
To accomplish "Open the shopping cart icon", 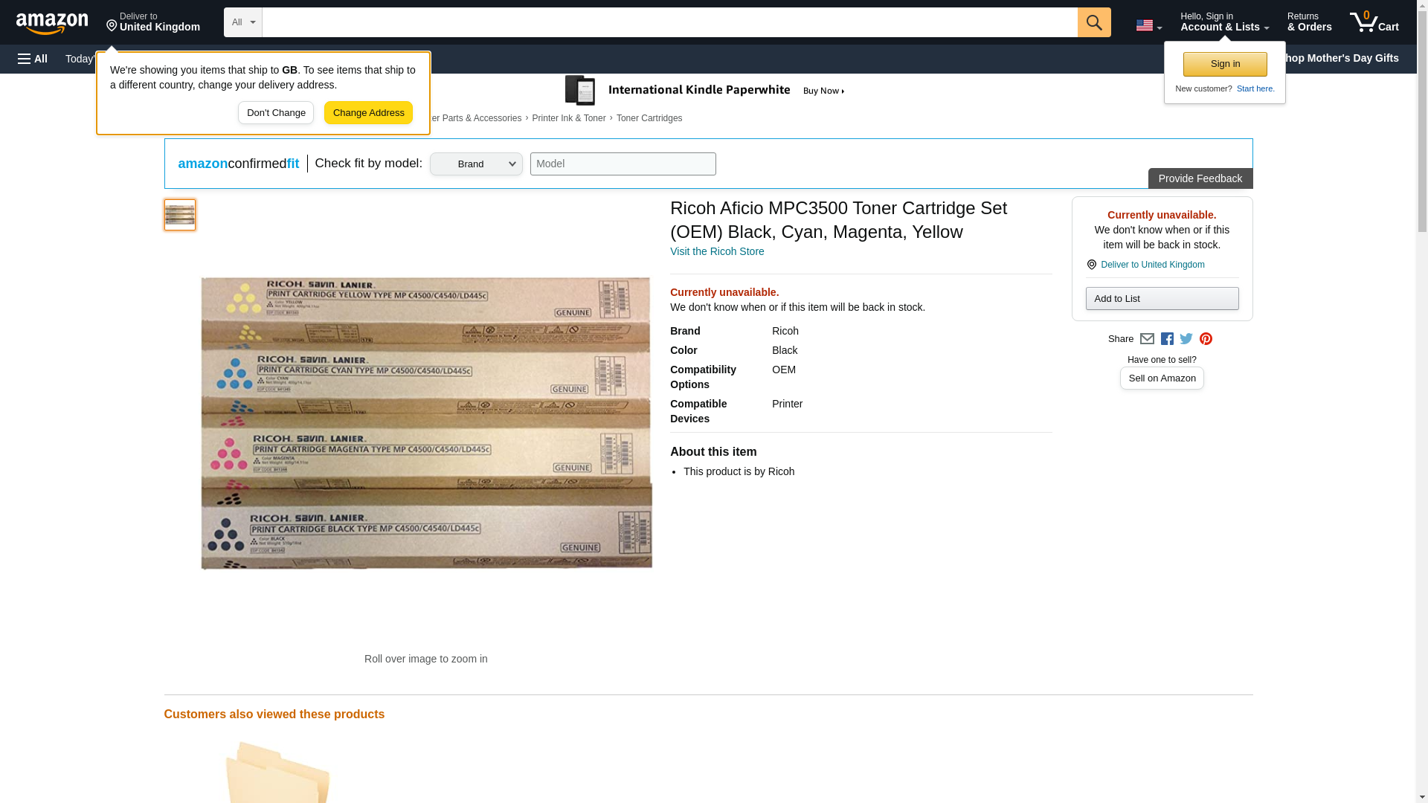I will tap(1374, 22).
